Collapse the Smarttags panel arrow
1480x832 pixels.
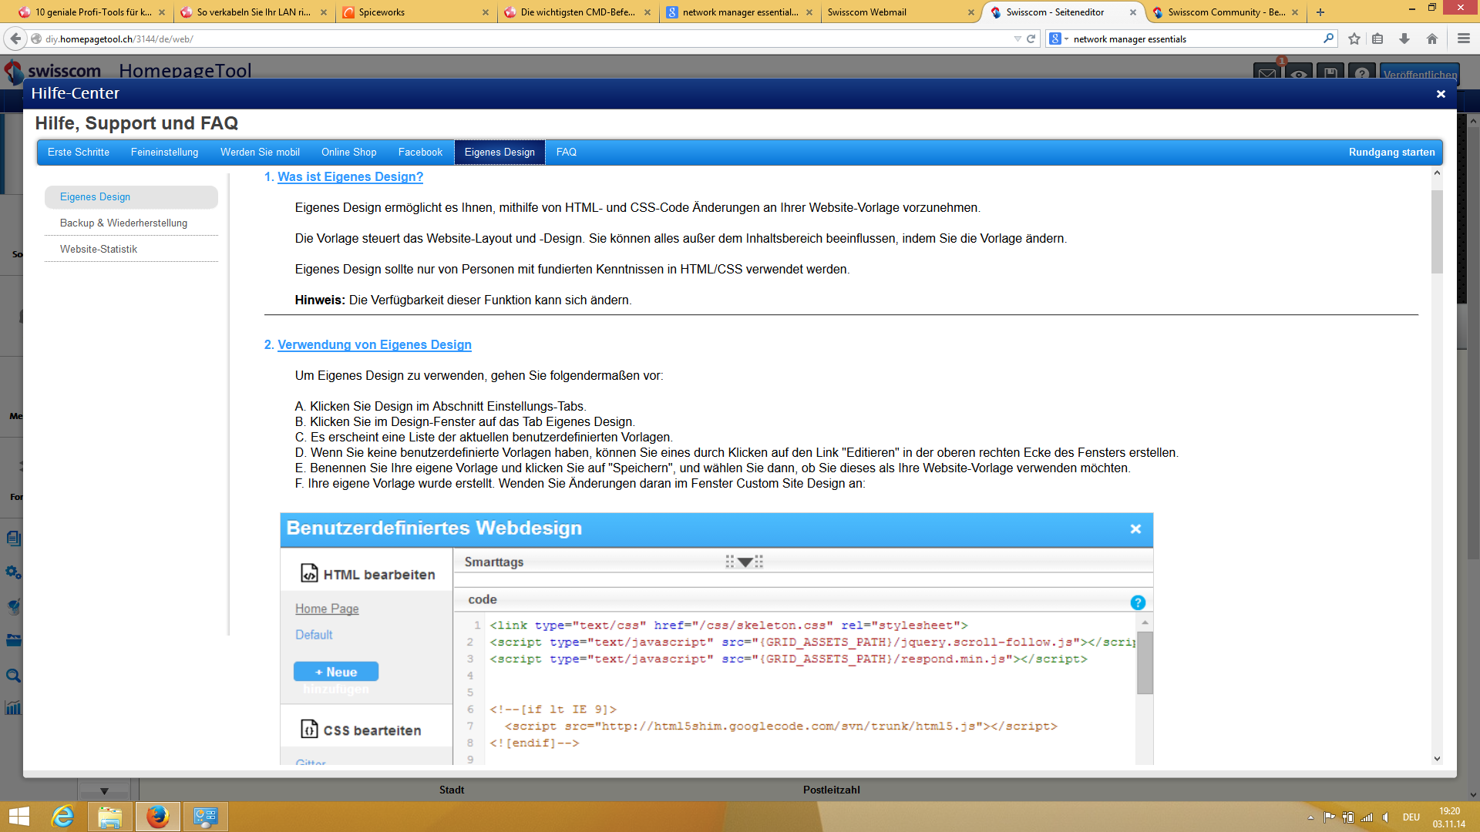point(745,562)
